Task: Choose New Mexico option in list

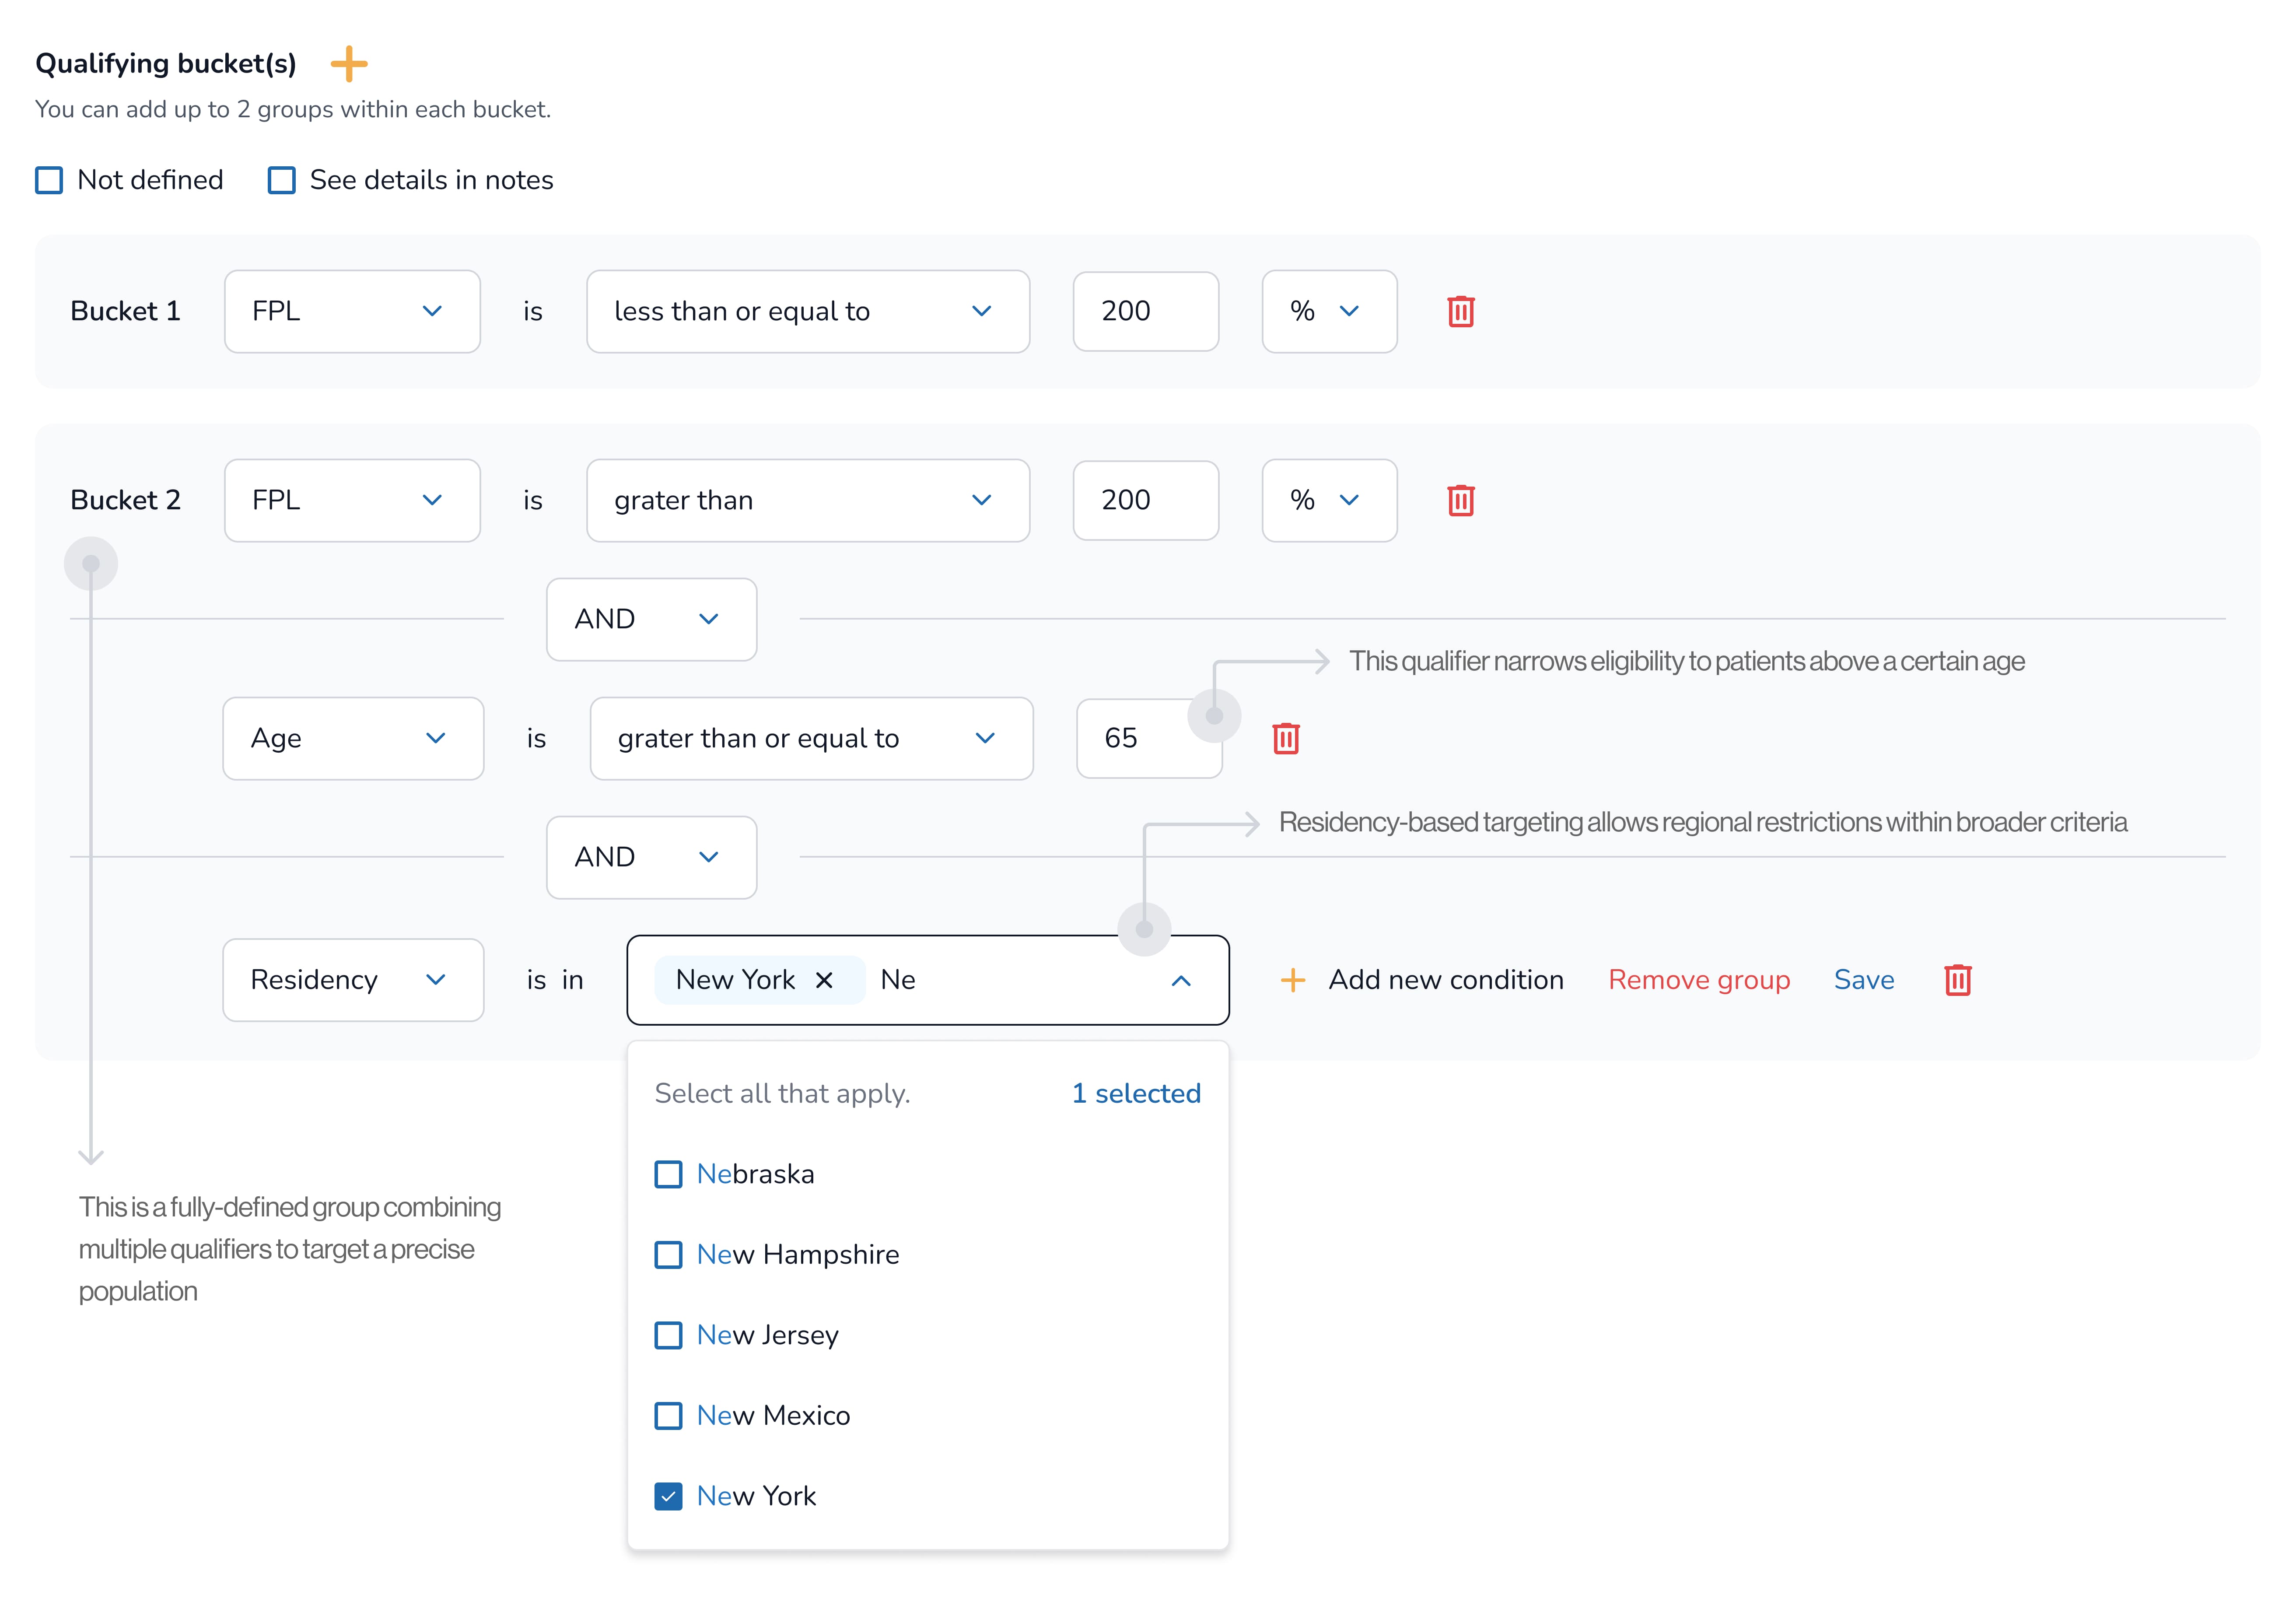Action: [x=668, y=1416]
